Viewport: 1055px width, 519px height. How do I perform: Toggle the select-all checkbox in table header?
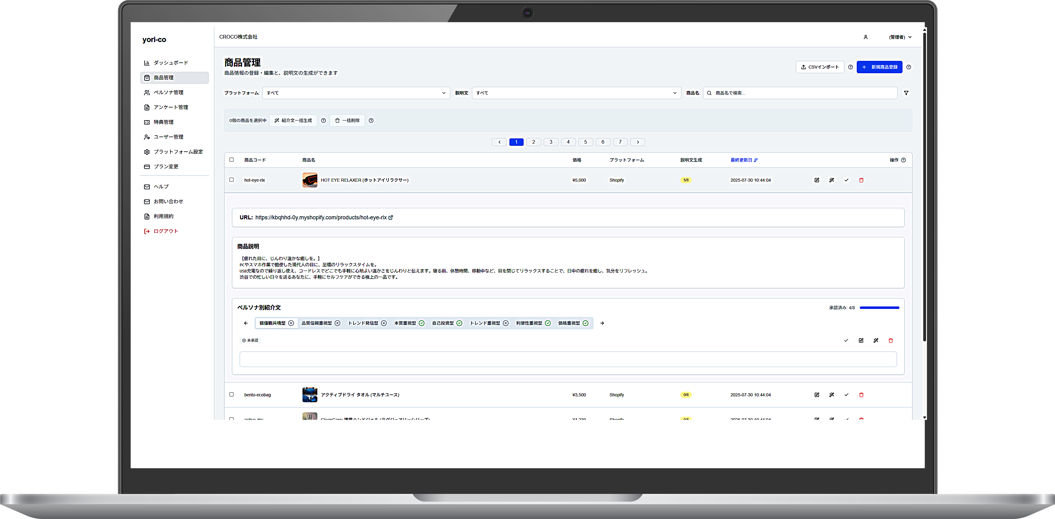coord(231,159)
